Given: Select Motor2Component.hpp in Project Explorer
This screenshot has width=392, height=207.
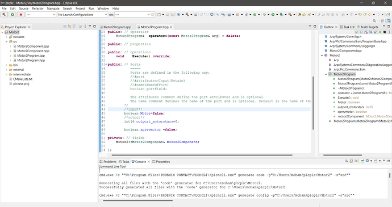Looking at the screenshot, I should [33, 51].
